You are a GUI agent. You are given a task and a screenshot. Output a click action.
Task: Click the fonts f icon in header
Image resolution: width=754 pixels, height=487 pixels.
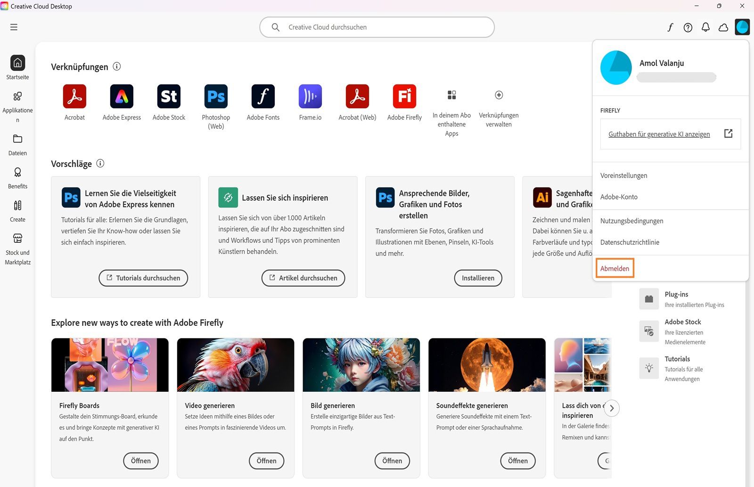tap(670, 27)
